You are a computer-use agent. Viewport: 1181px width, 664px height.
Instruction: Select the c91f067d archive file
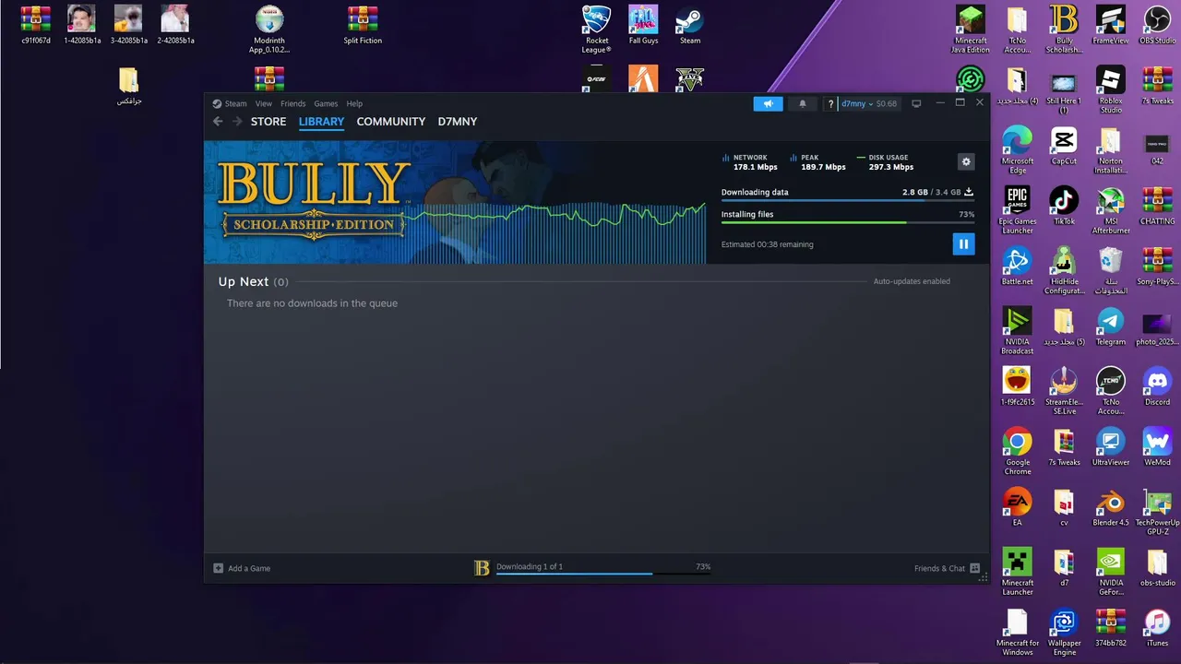tap(36, 25)
